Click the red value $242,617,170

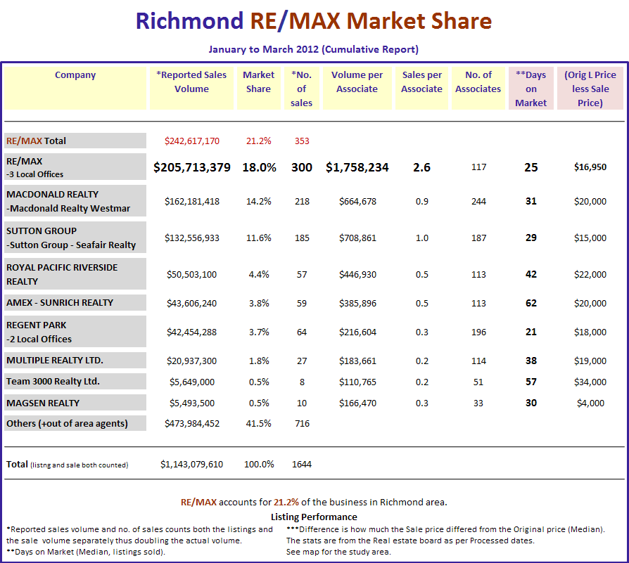point(192,141)
